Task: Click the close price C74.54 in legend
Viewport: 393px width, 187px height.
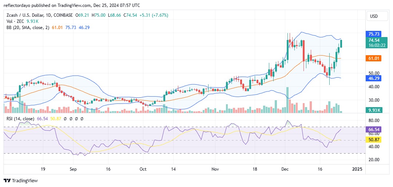Action: pyautogui.click(x=130, y=15)
